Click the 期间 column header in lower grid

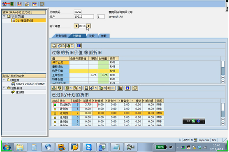pyautogui.click(x=75, y=101)
